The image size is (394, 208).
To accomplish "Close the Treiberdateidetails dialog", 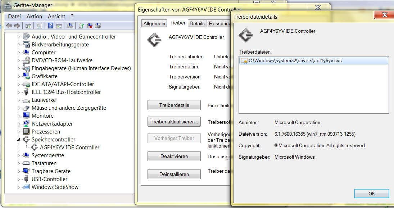I will pos(384,15).
